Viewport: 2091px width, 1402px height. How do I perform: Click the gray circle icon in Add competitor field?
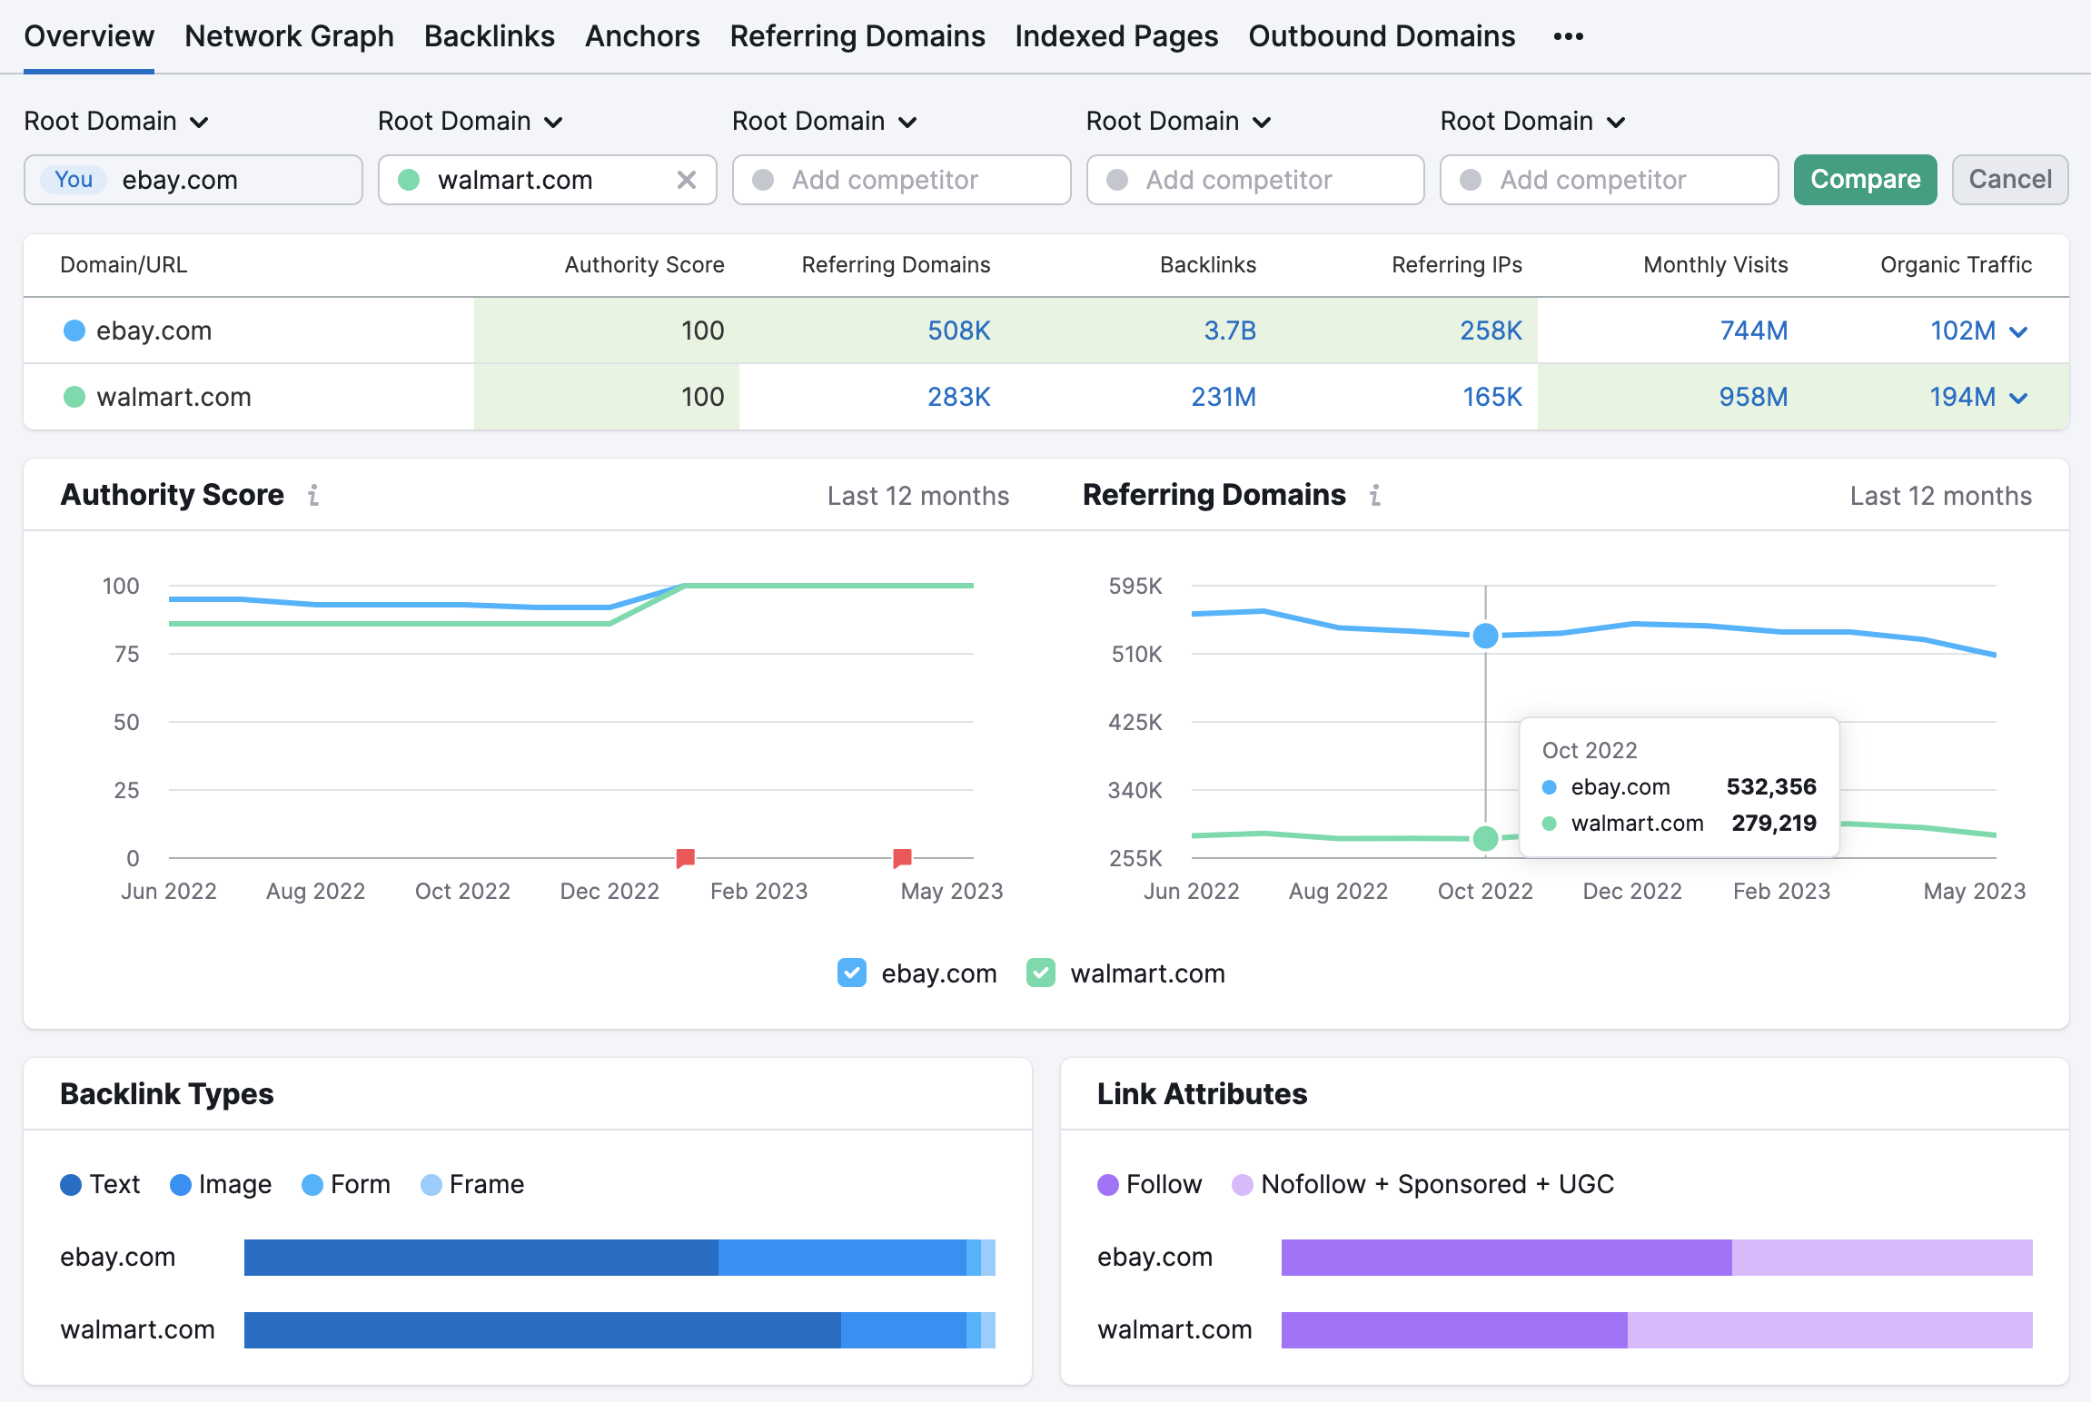[x=762, y=180]
